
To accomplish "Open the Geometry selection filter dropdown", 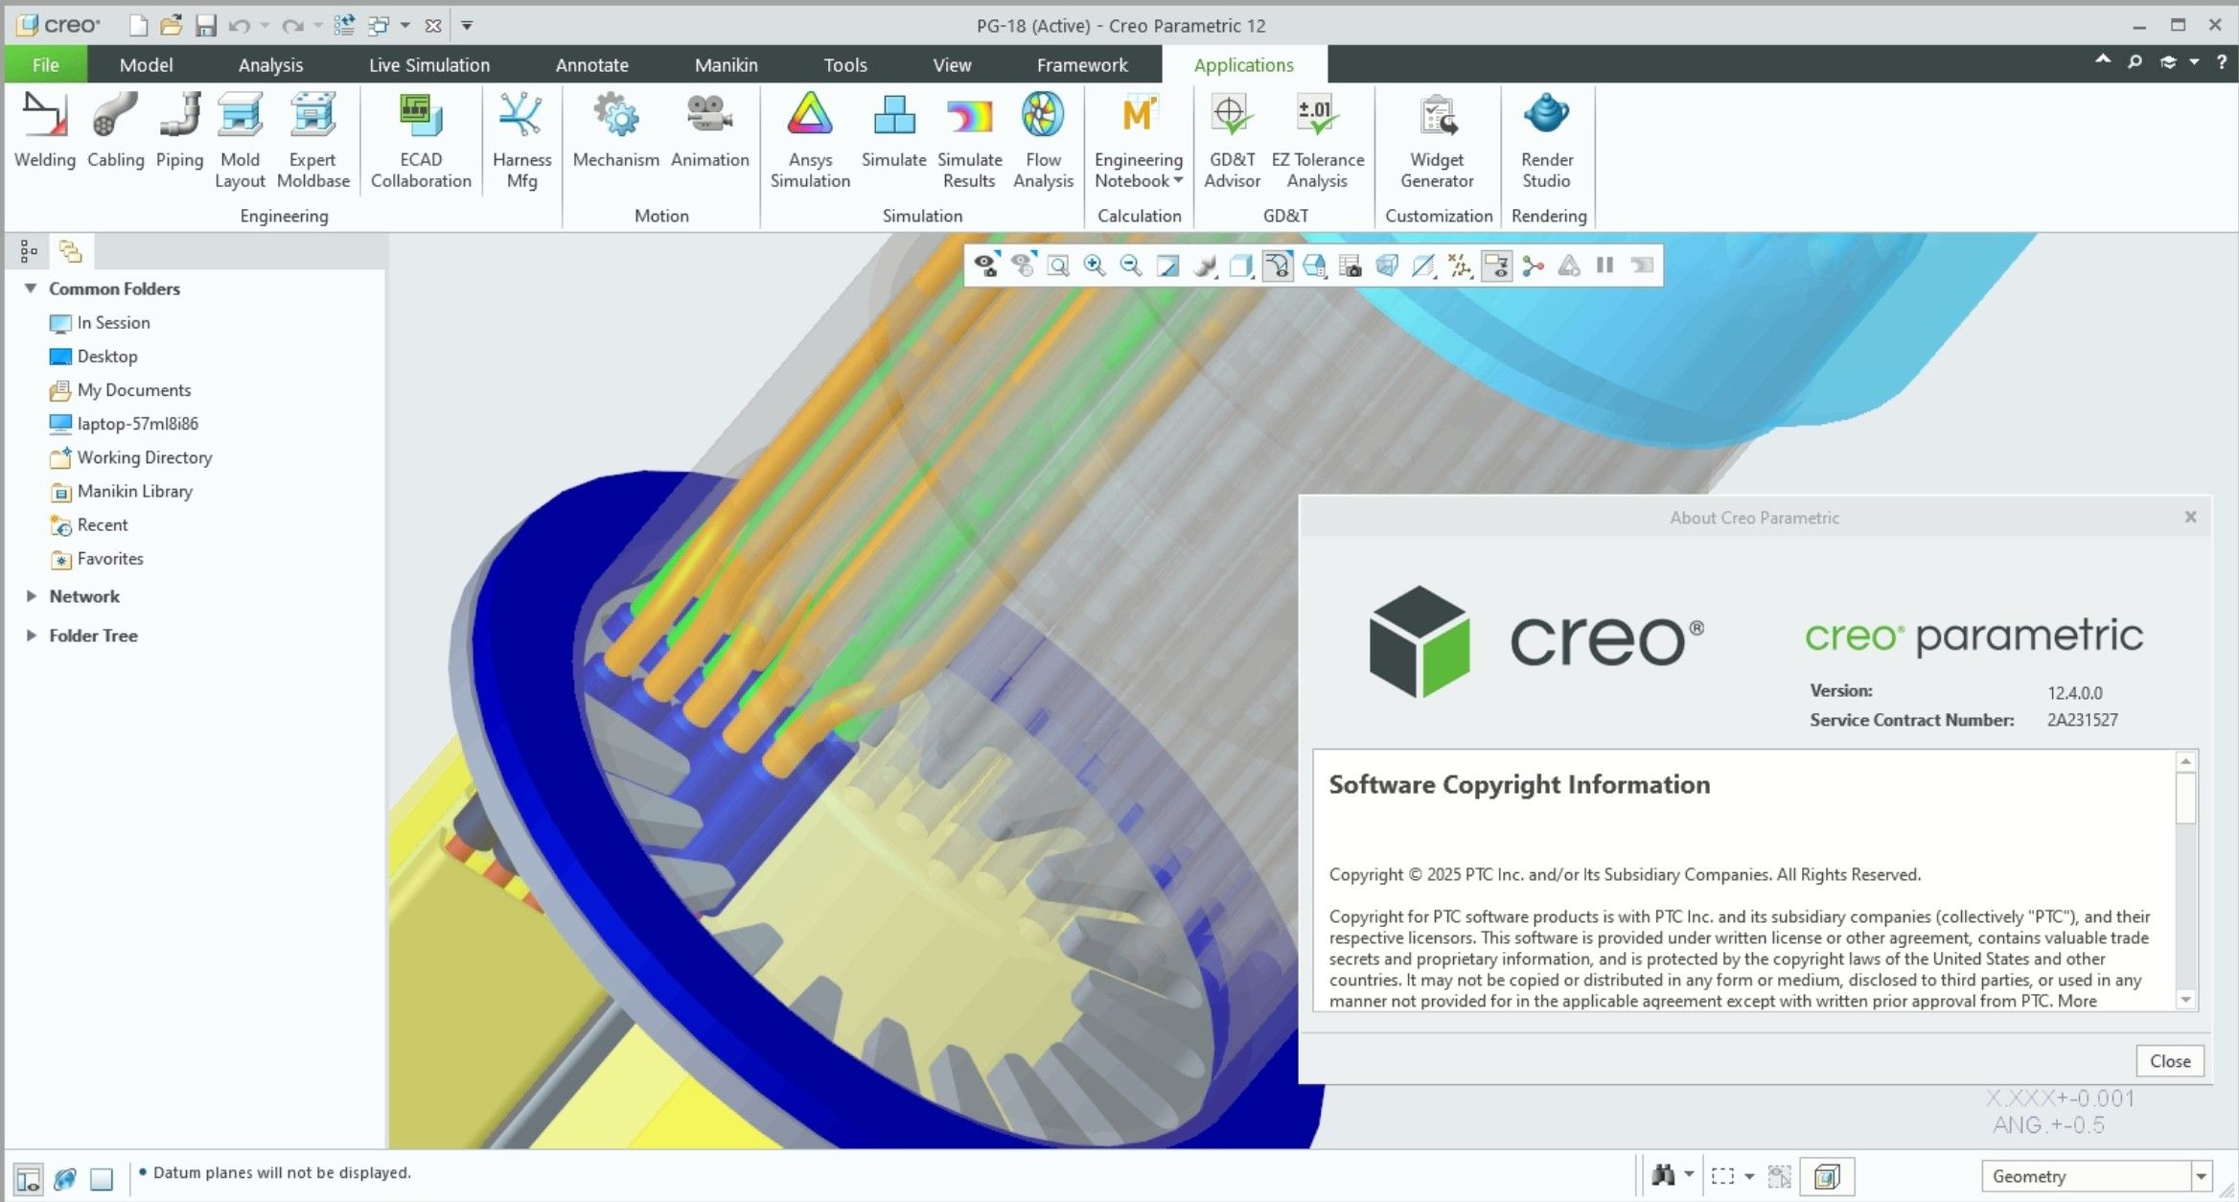I will [x=2204, y=1176].
